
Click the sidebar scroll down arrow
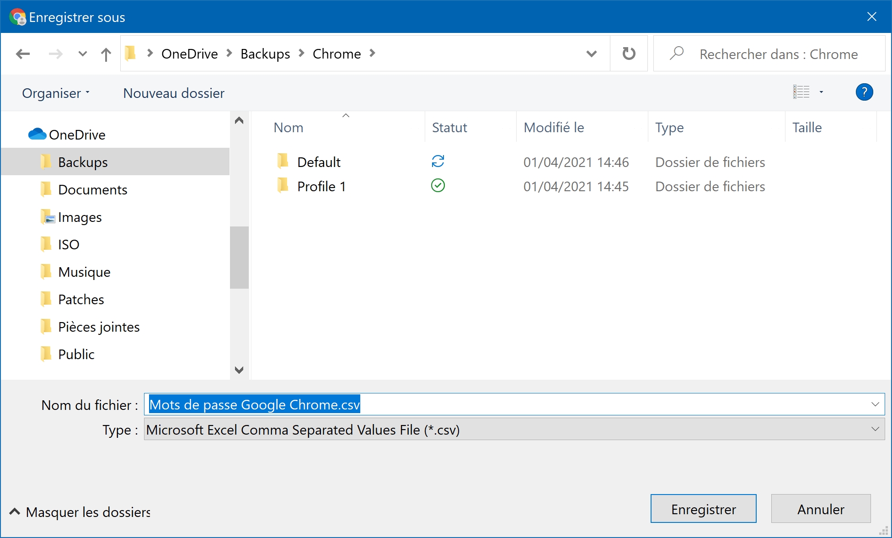coord(239,370)
